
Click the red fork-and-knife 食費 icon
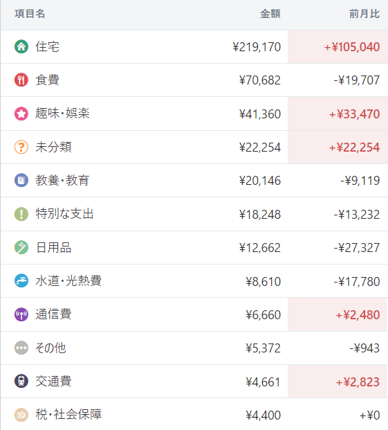[21, 80]
